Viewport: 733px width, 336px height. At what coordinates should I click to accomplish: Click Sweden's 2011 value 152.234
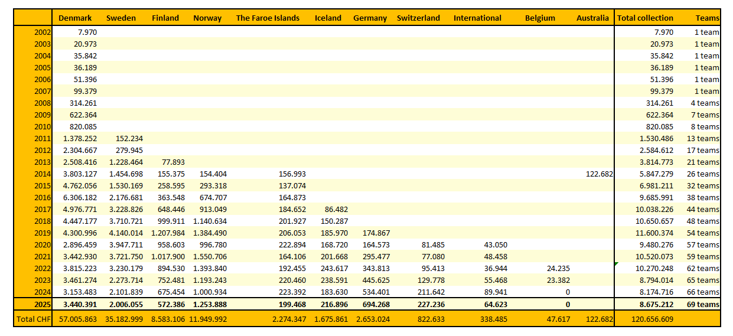(x=128, y=138)
